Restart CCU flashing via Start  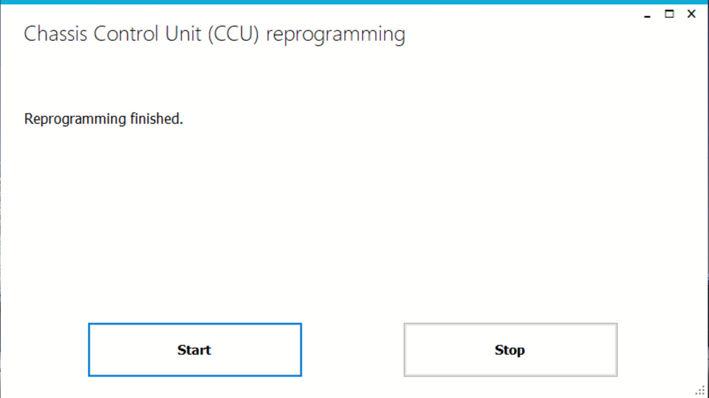pyautogui.click(x=195, y=350)
